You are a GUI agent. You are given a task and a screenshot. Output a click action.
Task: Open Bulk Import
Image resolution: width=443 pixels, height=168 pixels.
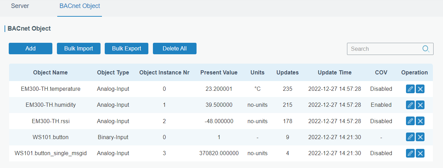point(79,49)
